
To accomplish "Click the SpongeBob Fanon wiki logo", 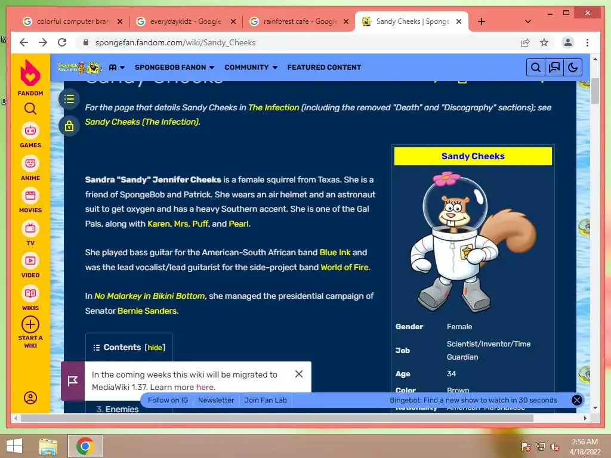I will (80, 67).
